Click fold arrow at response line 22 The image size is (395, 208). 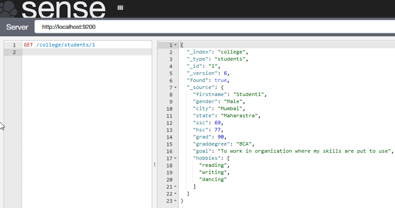[x=176, y=194]
